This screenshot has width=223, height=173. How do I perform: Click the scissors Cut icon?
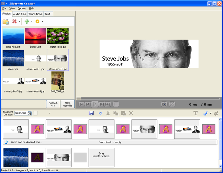(x=108, y=113)
